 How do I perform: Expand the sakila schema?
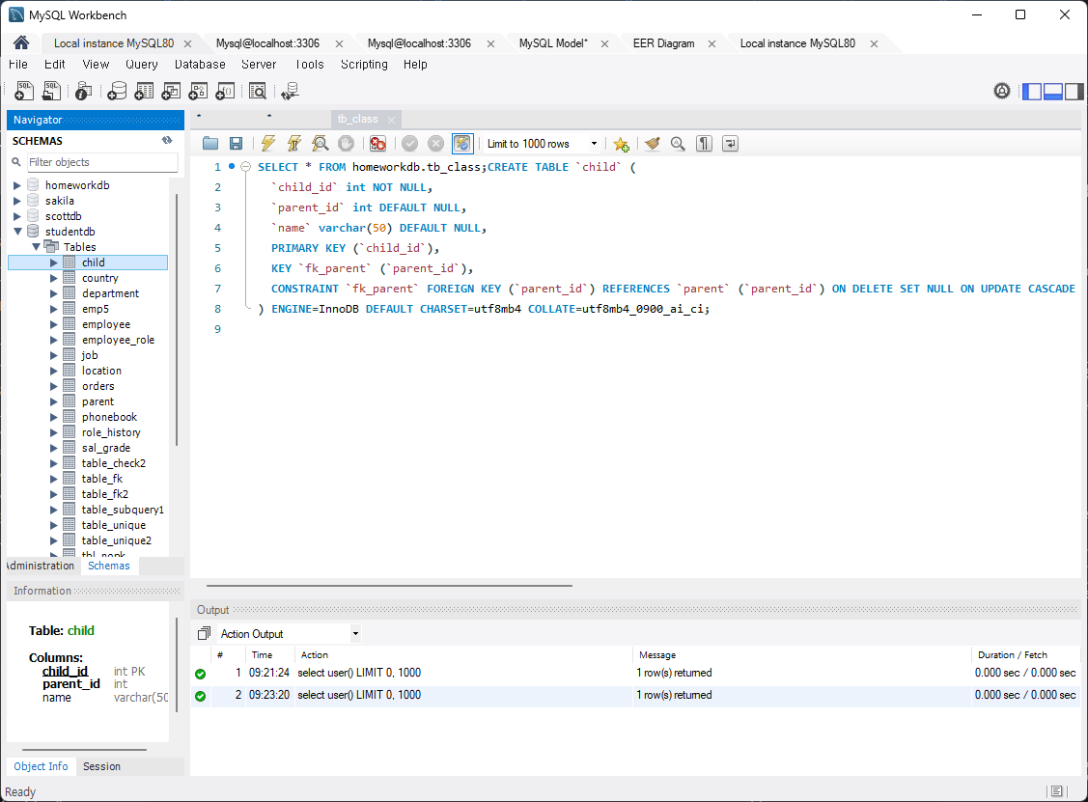click(17, 201)
